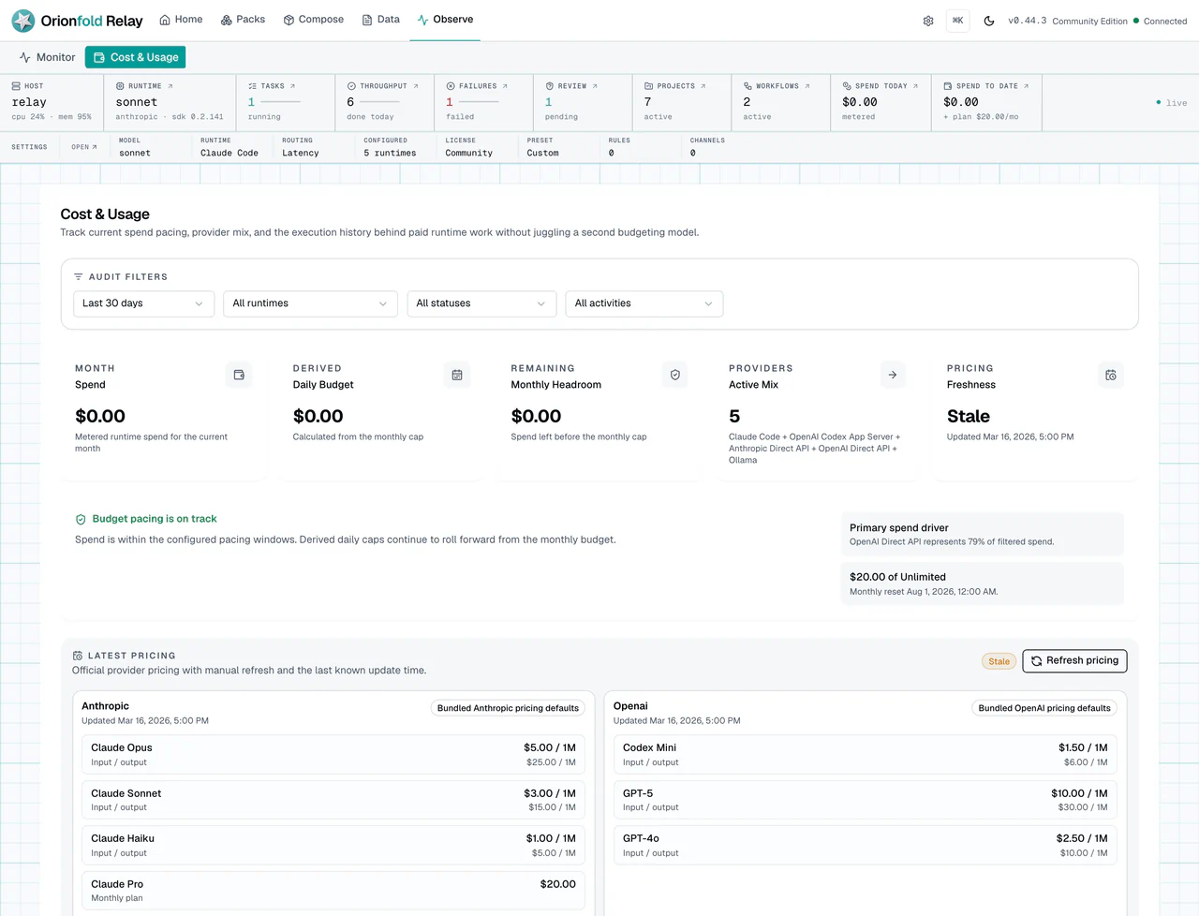Click the Review shield icon
The image size is (1199, 916).
[x=550, y=86]
